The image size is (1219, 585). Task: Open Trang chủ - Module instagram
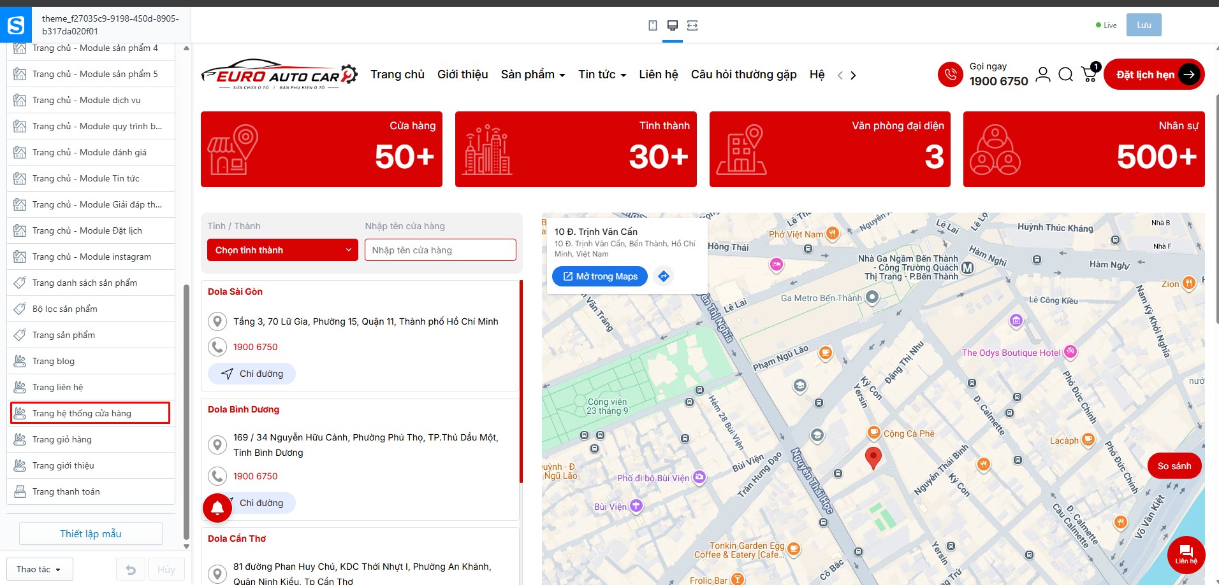pyautogui.click(x=91, y=257)
